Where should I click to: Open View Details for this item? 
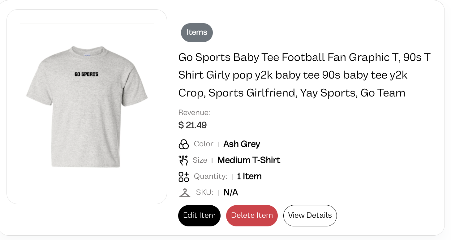(x=310, y=216)
